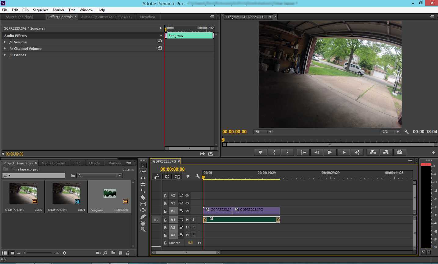Click the Master track 0.0 volume value
This screenshot has height=264, width=438.
coord(190,243)
